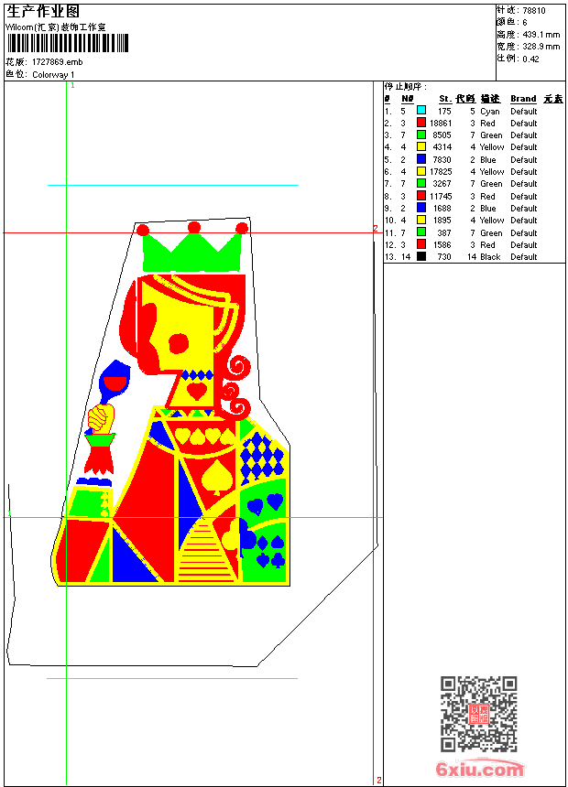Click the '生产作业图' title
Image resolution: width=568 pixels, height=787 pixels.
click(x=43, y=12)
